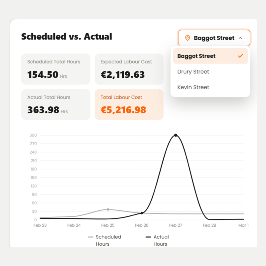Open the Baggot Street location selector

[214, 38]
